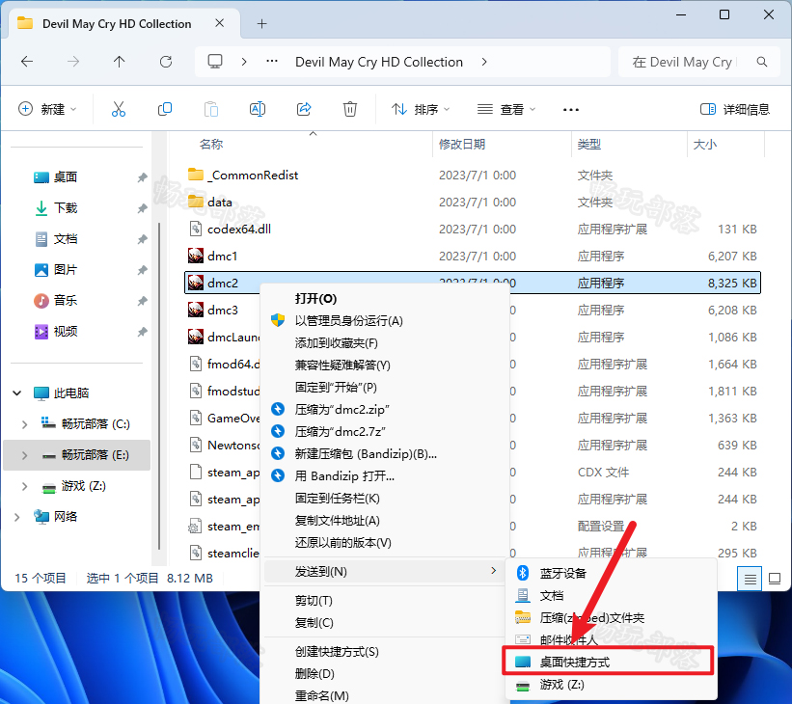Screen dimensions: 792x704
Task: Expand the 畅玩部落 (C:) drive node
Action: [24, 424]
